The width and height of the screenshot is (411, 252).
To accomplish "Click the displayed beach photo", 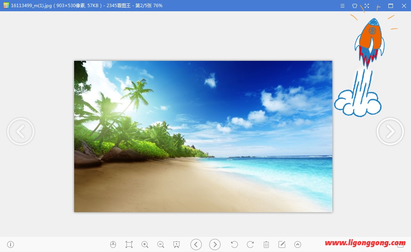I will [x=203, y=136].
